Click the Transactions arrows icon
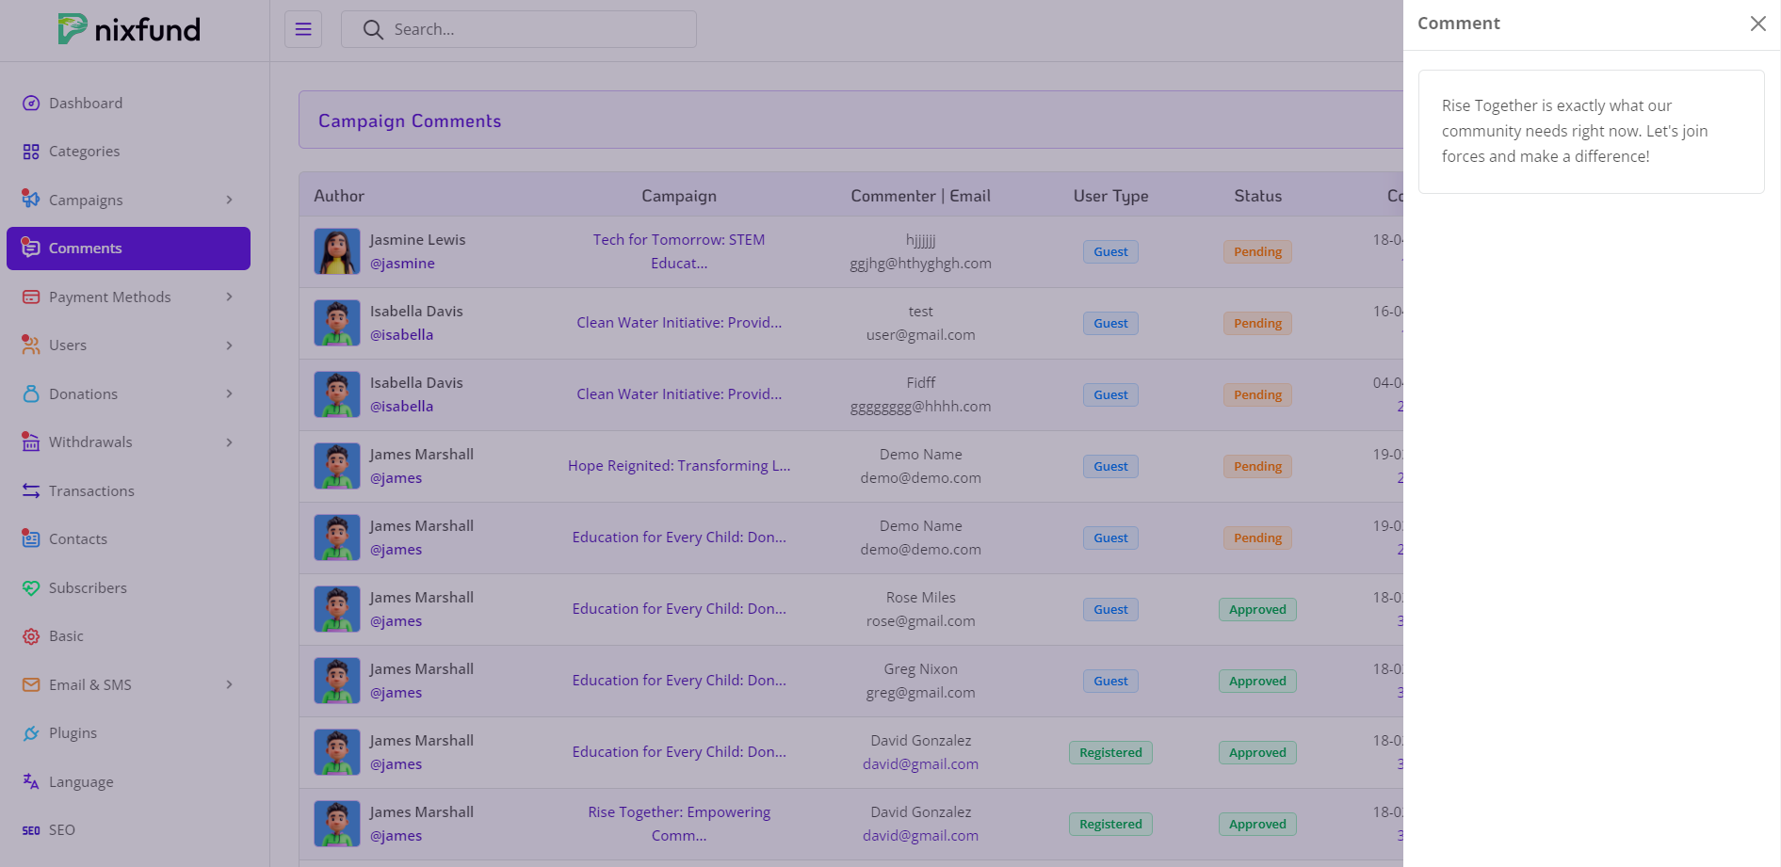 (x=31, y=491)
